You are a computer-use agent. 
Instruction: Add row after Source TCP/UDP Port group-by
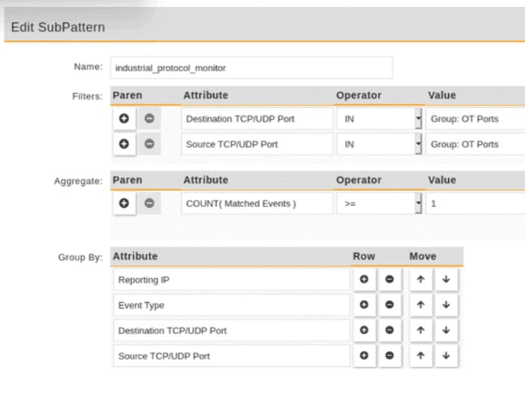tap(364, 355)
